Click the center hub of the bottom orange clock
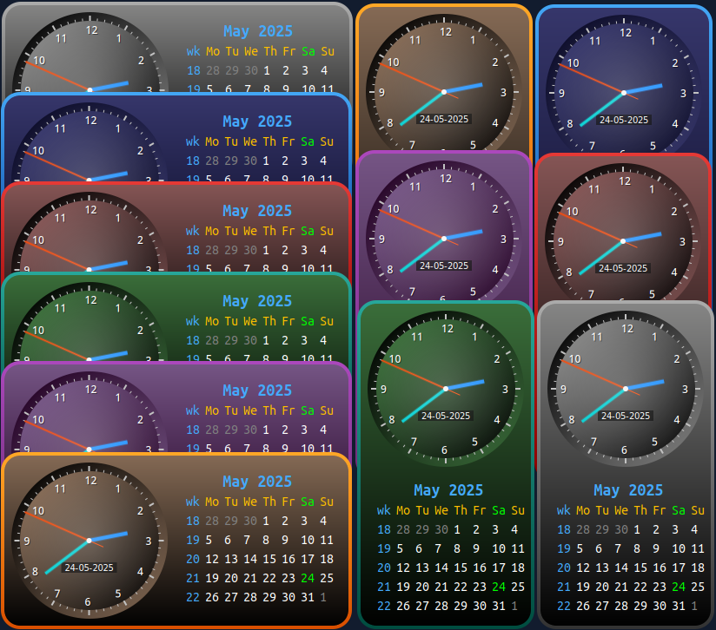 [88, 542]
